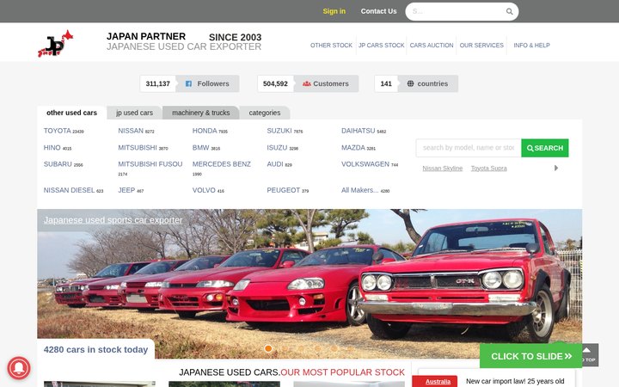The height and width of the screenshot is (387, 619).
Task: Click the red sports cars banner image
Action: click(x=309, y=284)
